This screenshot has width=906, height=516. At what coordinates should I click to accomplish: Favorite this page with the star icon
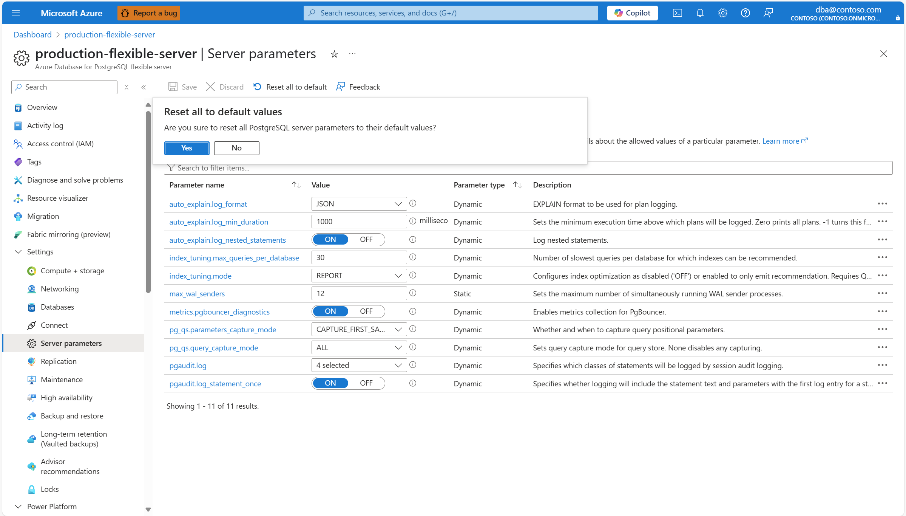334,54
